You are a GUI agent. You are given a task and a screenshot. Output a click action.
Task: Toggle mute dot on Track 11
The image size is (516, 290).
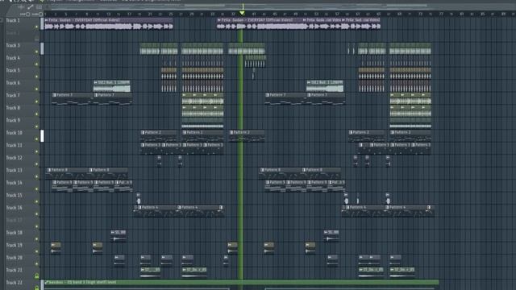[36, 152]
